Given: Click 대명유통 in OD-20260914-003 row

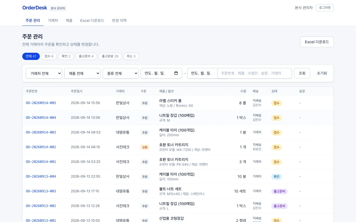Looking at the screenshot, I should pyautogui.click(x=123, y=132).
